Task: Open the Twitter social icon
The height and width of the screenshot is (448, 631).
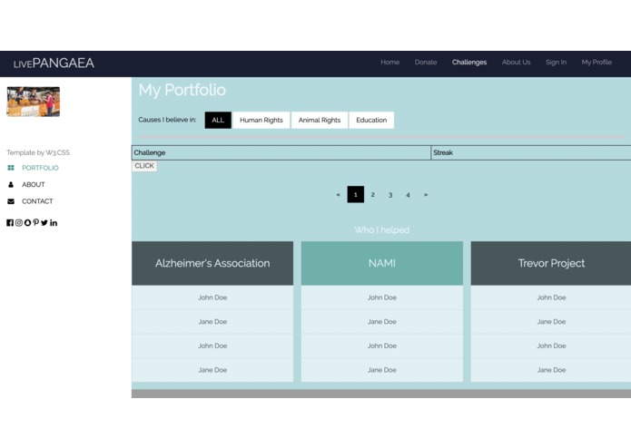Action: click(44, 222)
